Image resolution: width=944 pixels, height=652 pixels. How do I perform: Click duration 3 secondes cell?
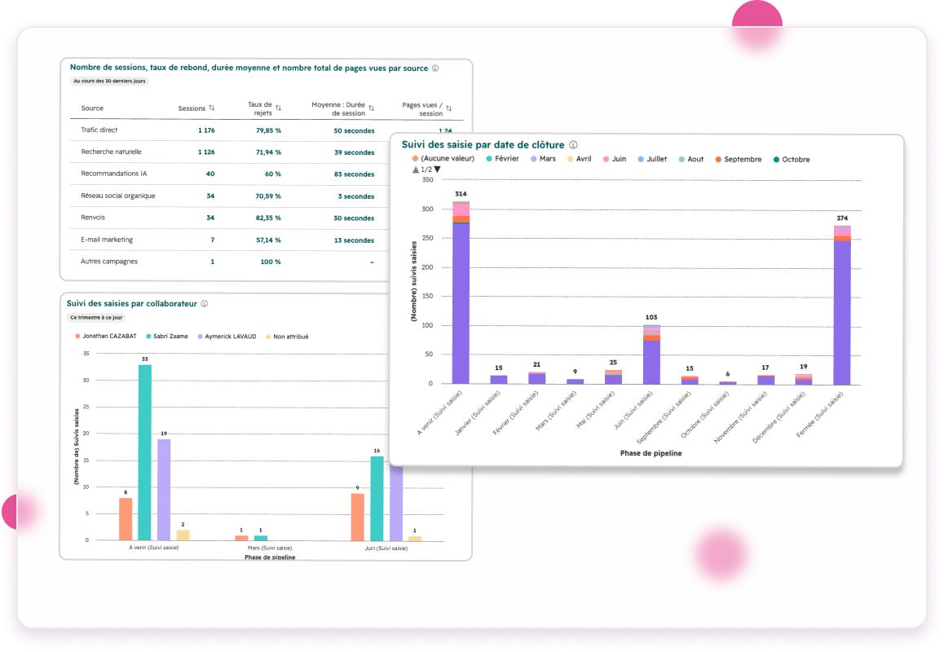[x=355, y=196]
